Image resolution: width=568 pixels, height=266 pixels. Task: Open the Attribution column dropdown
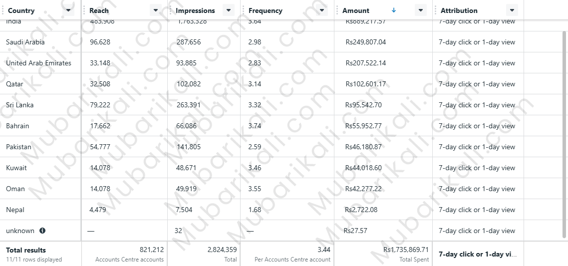512,10
